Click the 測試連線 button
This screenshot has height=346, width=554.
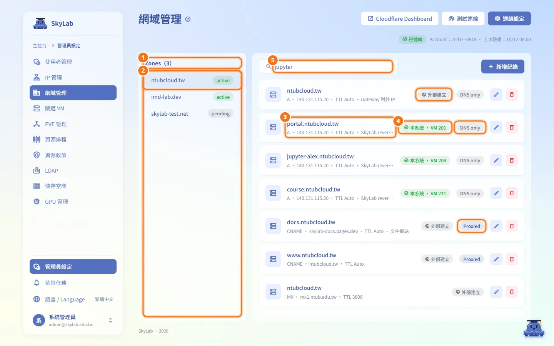tap(463, 18)
